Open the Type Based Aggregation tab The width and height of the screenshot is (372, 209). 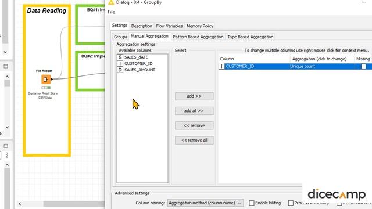[x=251, y=37]
